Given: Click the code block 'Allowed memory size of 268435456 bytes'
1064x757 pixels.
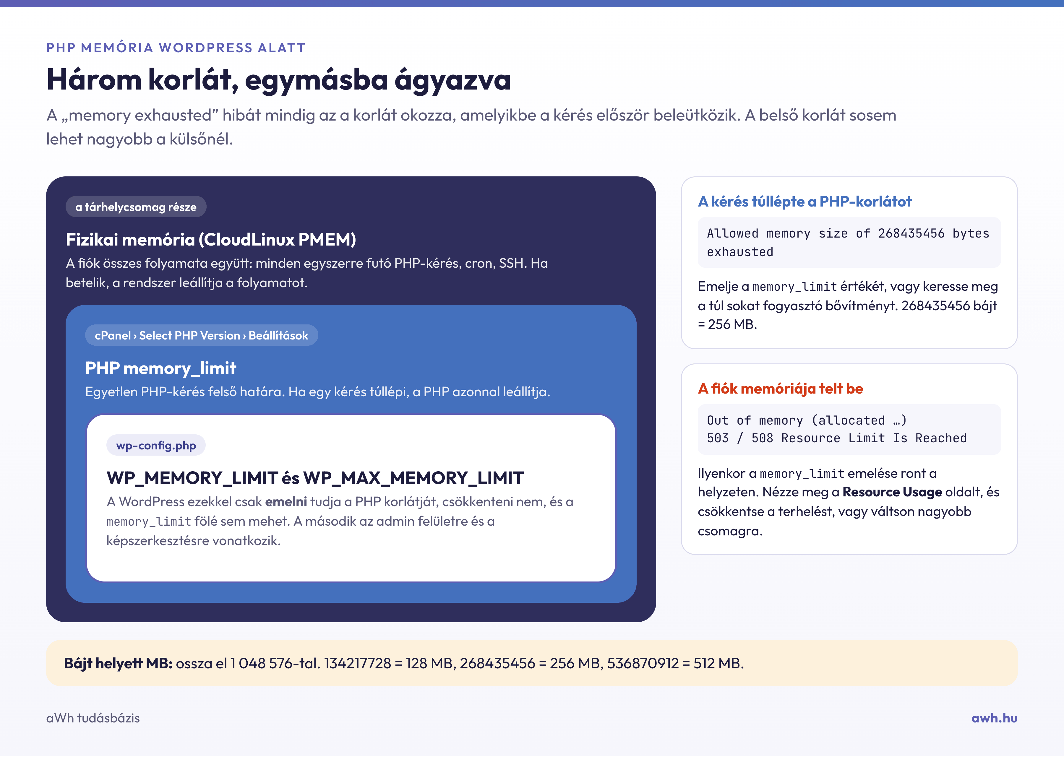Looking at the screenshot, I should pyautogui.click(x=849, y=243).
